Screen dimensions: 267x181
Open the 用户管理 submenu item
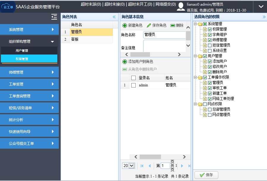22,51
